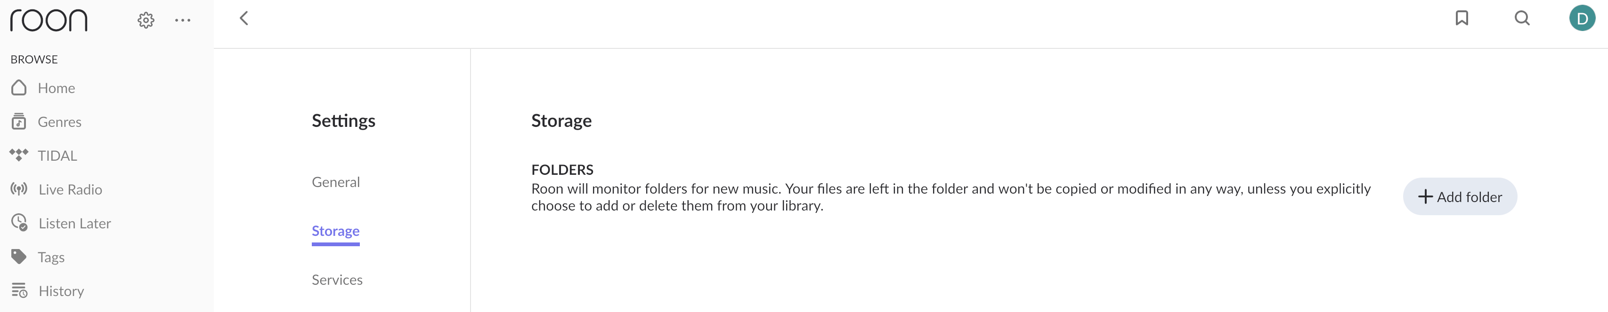Click the bookmark icon
This screenshot has width=1608, height=312.
[1462, 18]
